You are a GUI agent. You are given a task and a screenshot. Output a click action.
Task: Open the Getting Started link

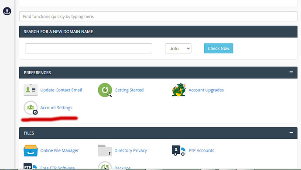click(129, 90)
